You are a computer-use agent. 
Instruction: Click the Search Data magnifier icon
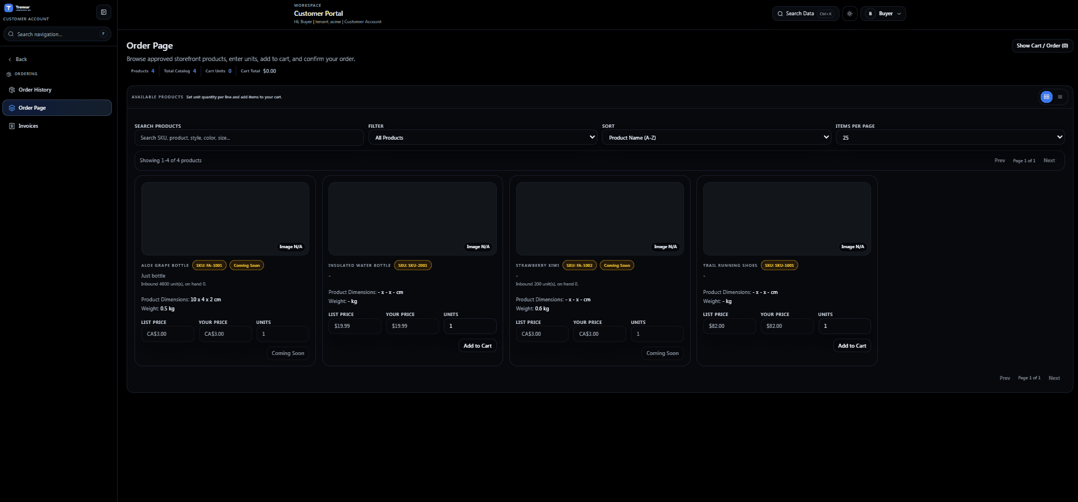(780, 14)
